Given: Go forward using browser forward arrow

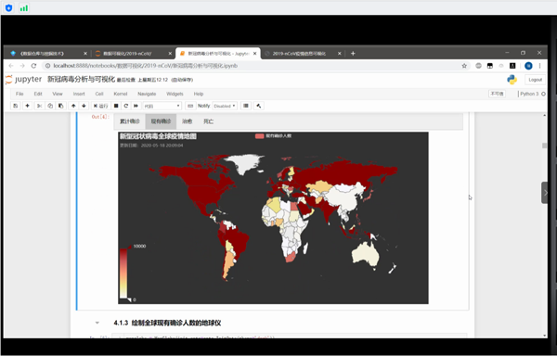Looking at the screenshot, I should click(x=22, y=66).
